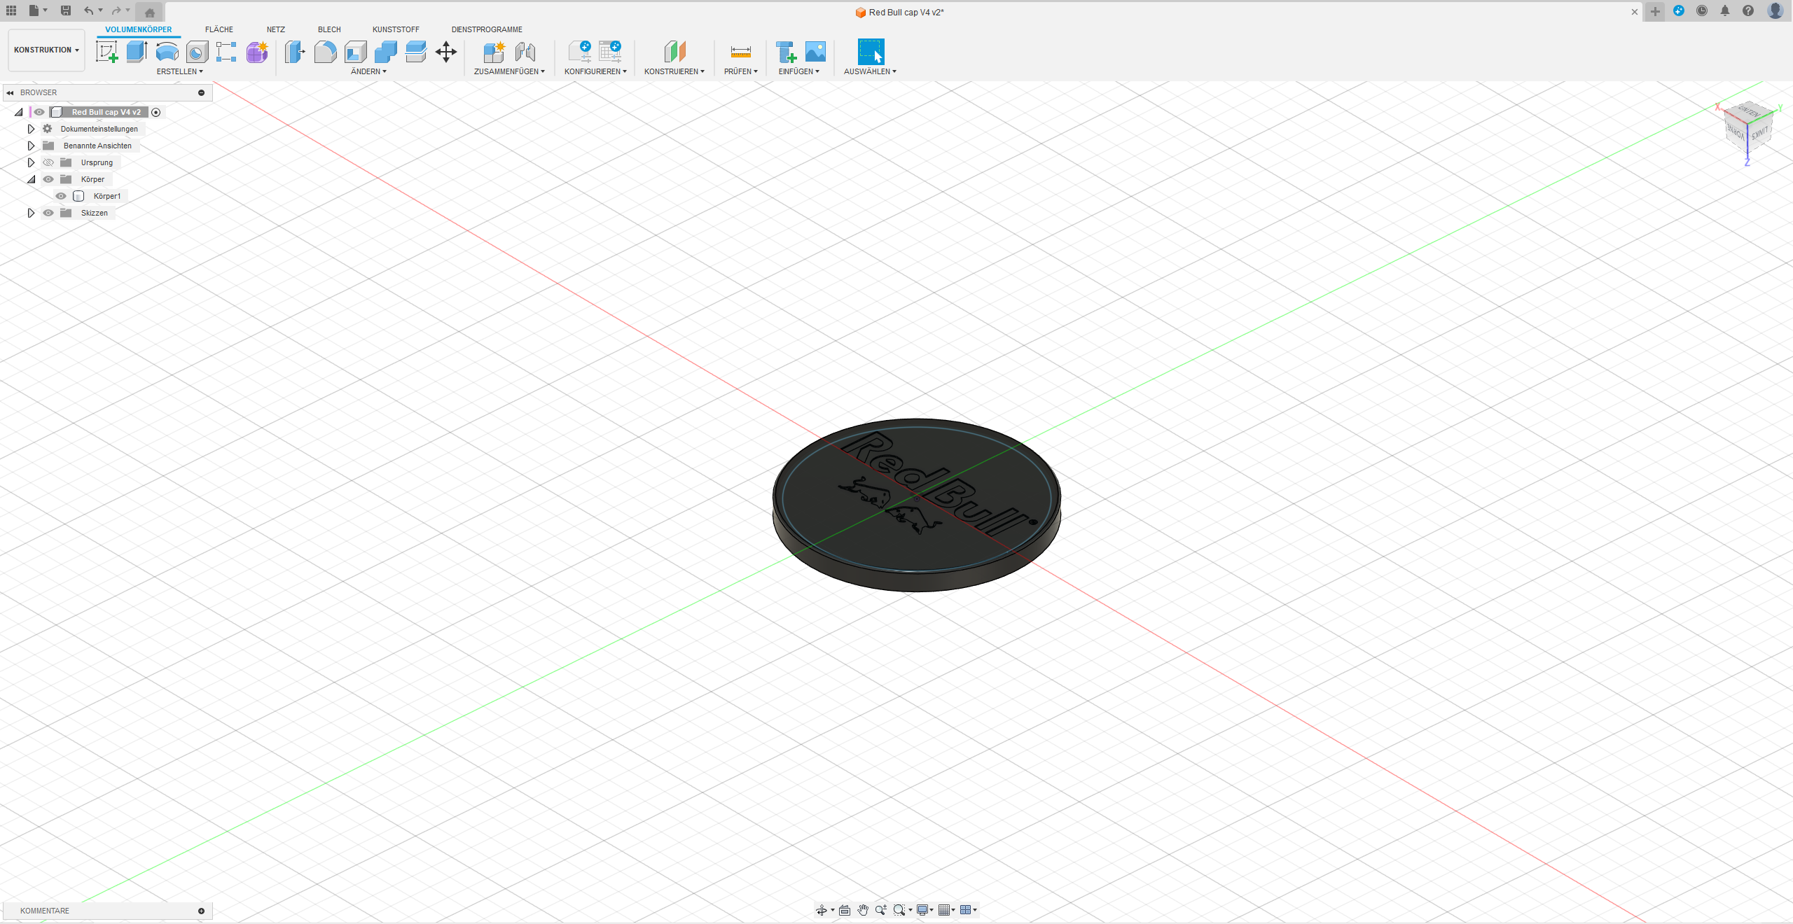Activate the Abrunden (Fillet) tool
This screenshot has width=1793, height=924.
tap(325, 52)
